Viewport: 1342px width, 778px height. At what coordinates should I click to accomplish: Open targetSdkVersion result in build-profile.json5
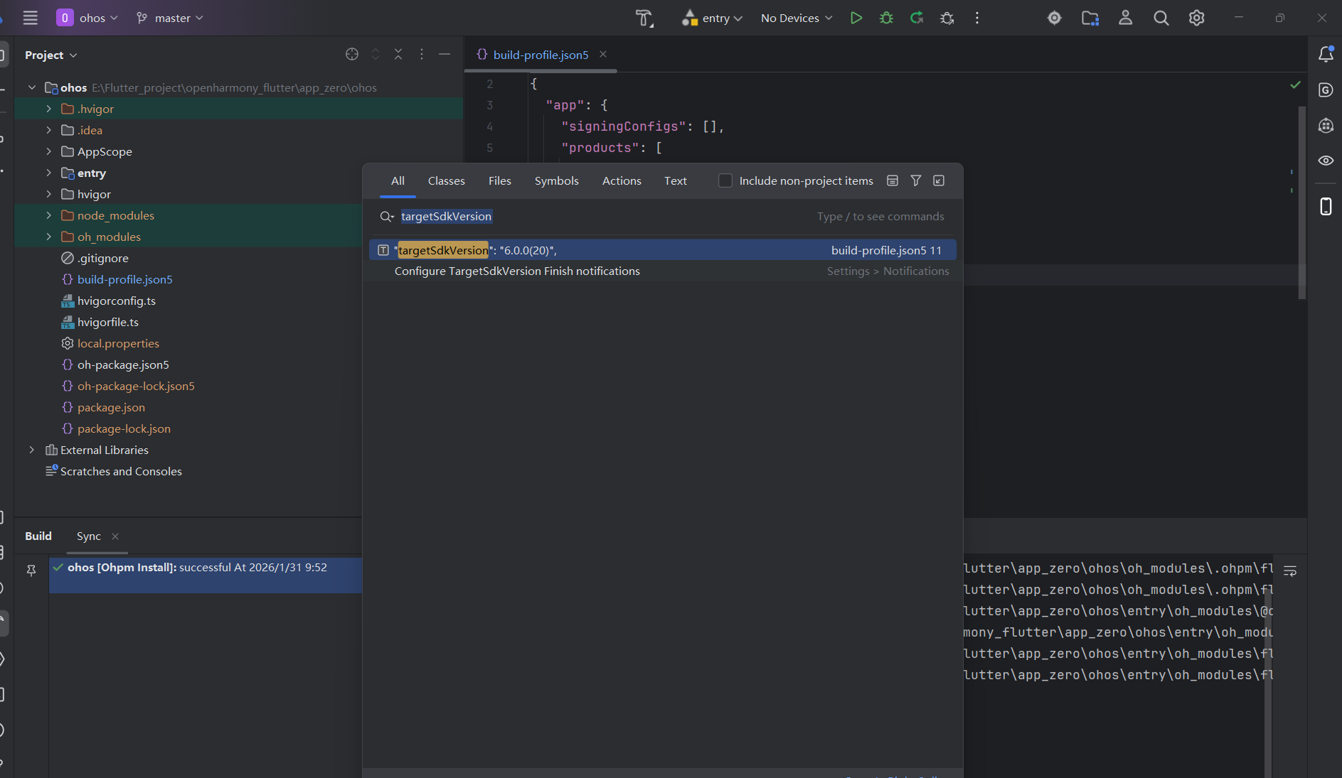(x=662, y=250)
